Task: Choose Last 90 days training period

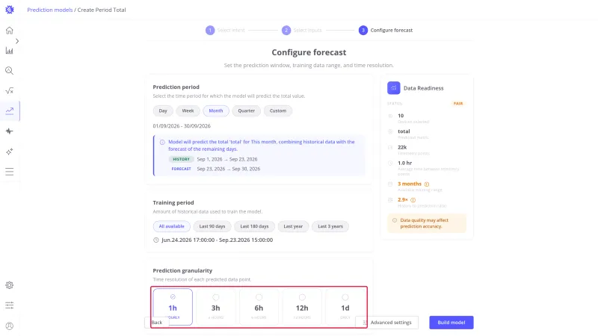Action: (212, 226)
